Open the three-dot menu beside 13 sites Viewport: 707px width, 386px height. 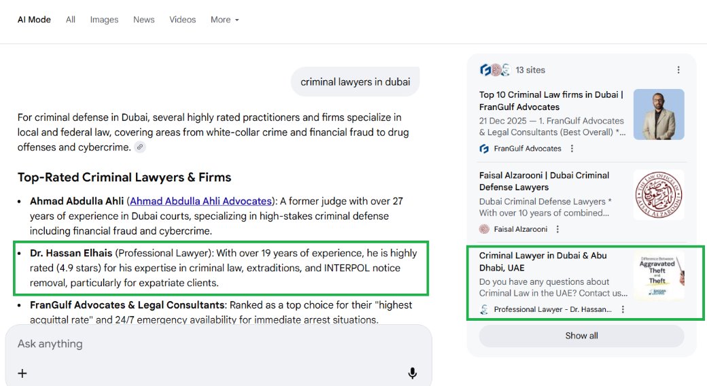(x=678, y=70)
